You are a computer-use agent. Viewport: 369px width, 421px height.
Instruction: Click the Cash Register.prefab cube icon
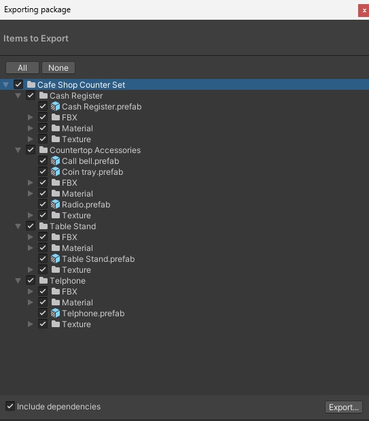coord(55,107)
